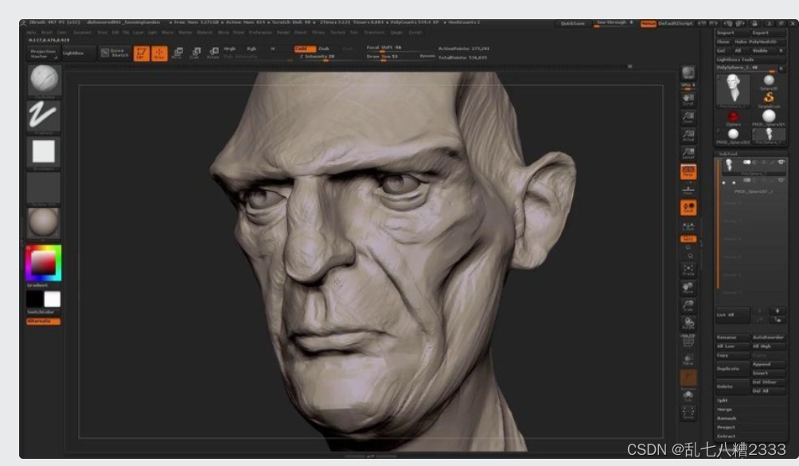
Task: Open the Brush menu
Action: tap(45, 33)
